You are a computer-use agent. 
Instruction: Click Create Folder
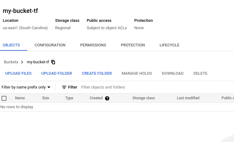(x=97, y=73)
